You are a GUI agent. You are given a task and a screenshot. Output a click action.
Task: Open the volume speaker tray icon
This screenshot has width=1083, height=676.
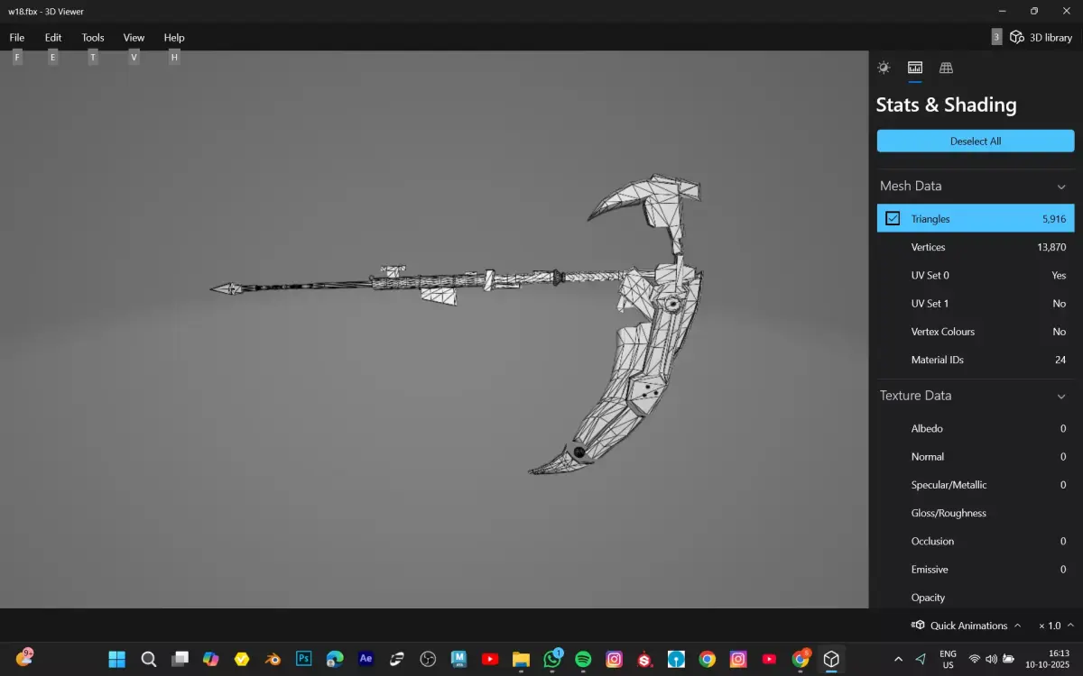(991, 659)
